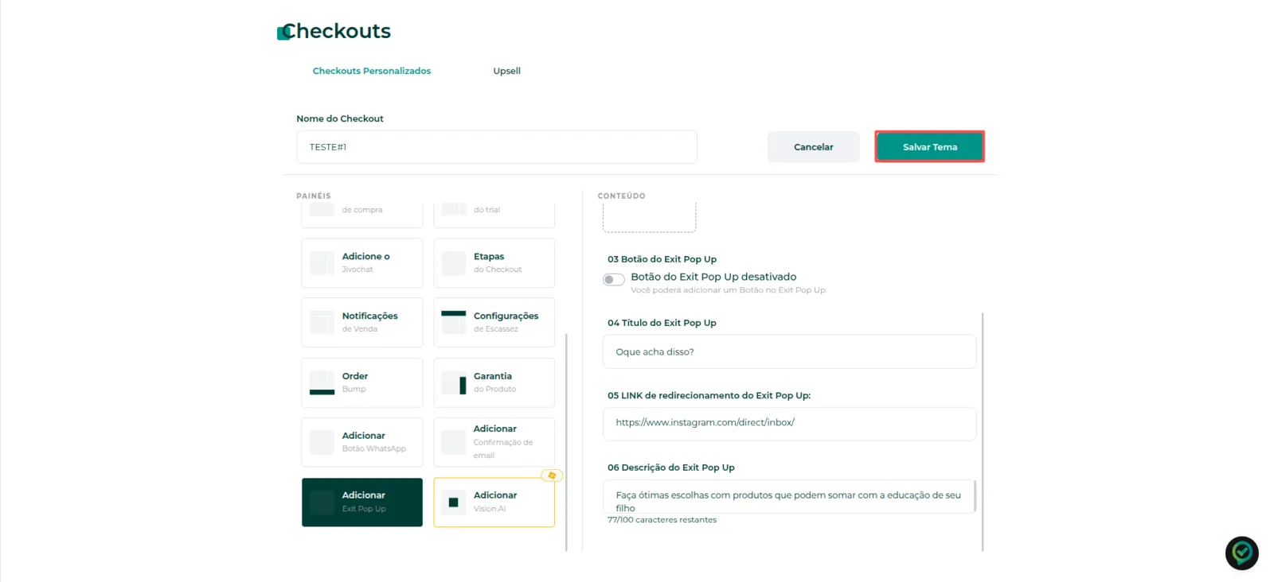
Task: Toggle the Botão do Exit Pop Up switch
Action: point(613,280)
